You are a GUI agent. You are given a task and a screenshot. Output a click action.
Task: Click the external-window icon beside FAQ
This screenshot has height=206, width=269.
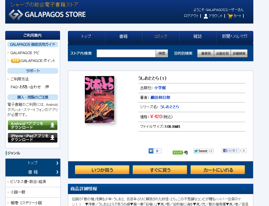click(47, 87)
